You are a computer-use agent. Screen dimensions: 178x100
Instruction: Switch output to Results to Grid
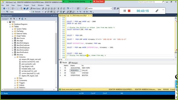click(x=71, y=12)
